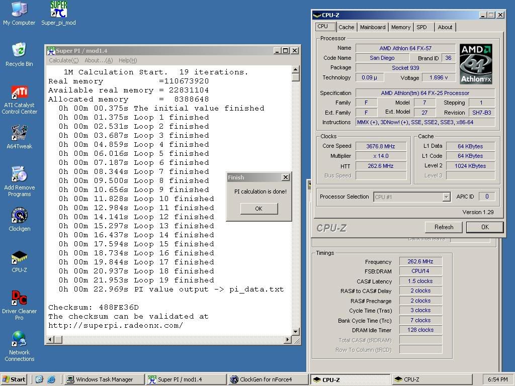515x386 pixels.
Task: Open My Computer desktop icon
Action: [19, 14]
